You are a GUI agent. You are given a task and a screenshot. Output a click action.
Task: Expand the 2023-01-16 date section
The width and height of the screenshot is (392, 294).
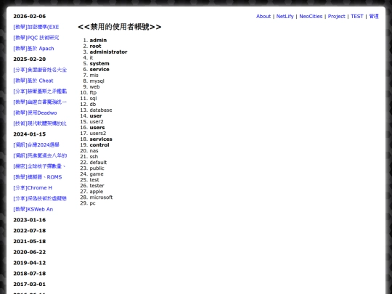pos(30,220)
